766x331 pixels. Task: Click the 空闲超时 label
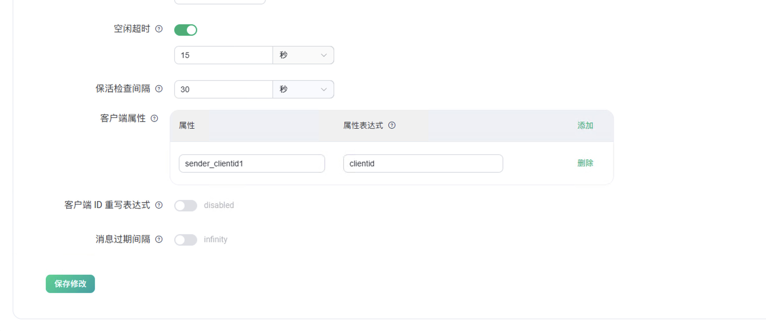pyautogui.click(x=132, y=29)
